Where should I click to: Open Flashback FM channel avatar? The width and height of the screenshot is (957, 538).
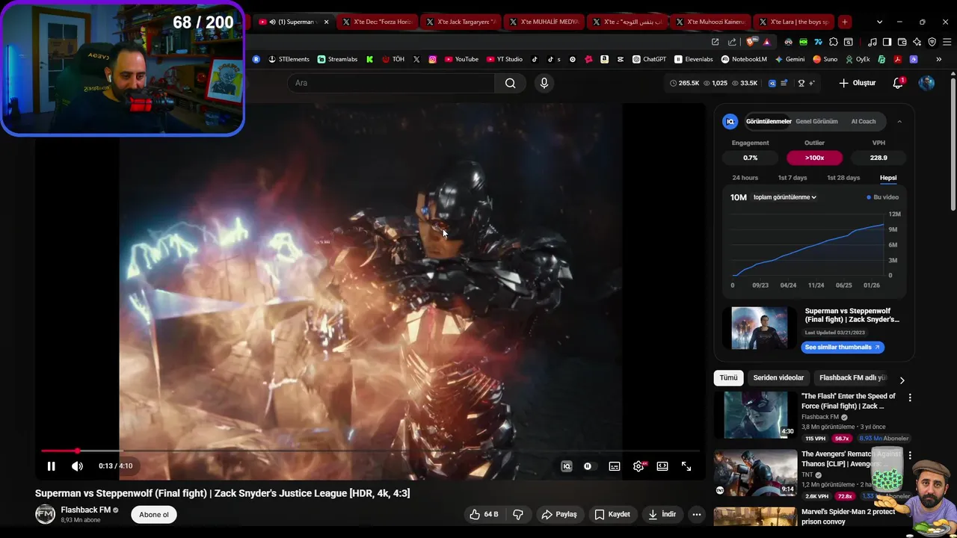tap(46, 514)
